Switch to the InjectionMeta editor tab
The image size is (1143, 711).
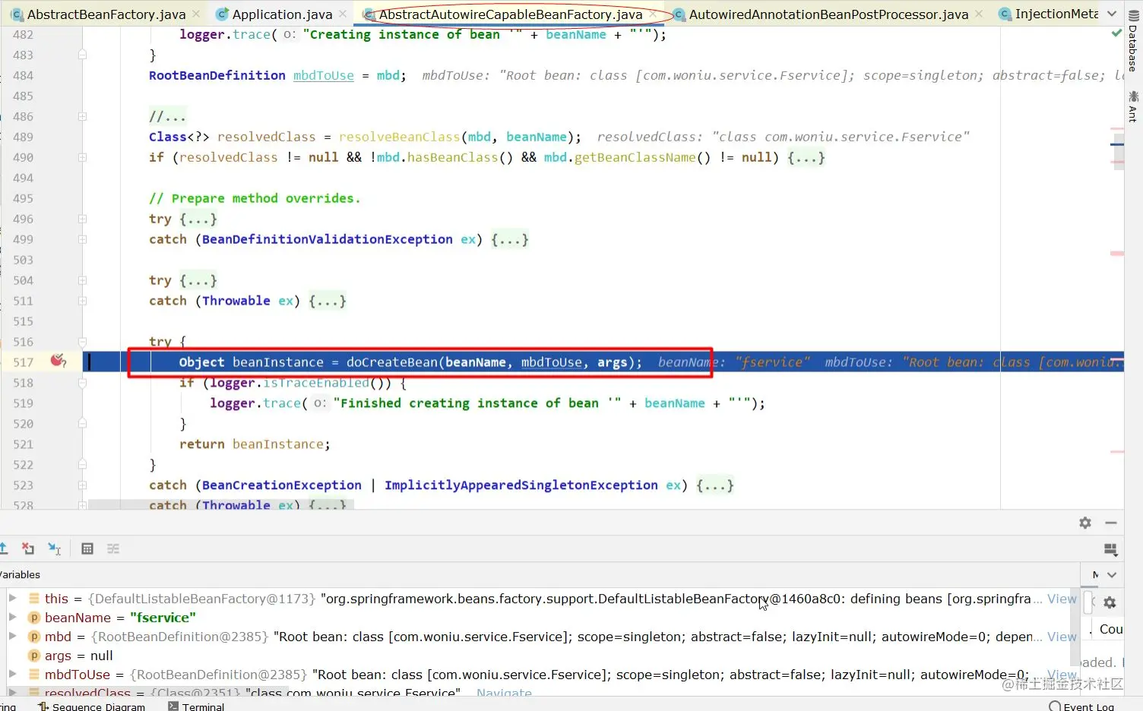pos(1049,14)
